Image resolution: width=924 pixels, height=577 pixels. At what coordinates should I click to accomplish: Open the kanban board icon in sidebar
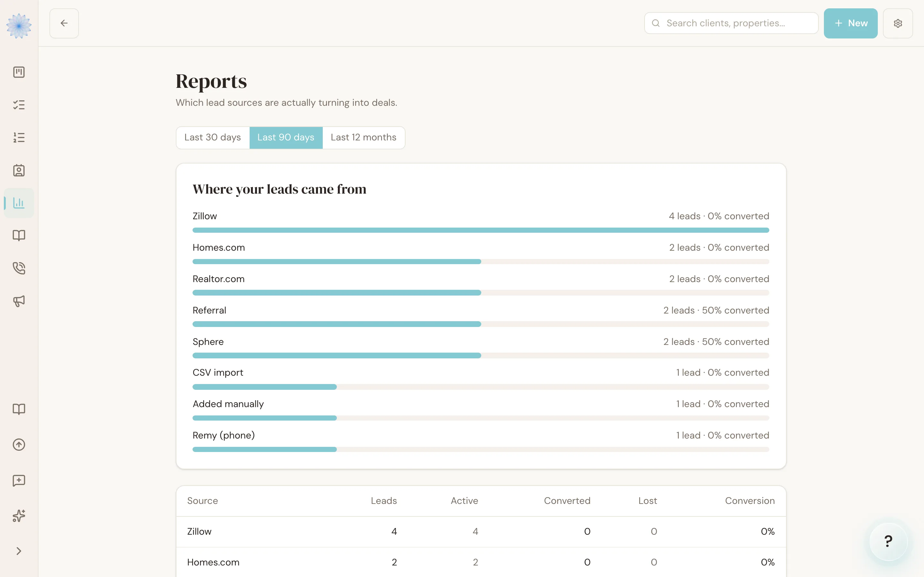click(x=19, y=72)
